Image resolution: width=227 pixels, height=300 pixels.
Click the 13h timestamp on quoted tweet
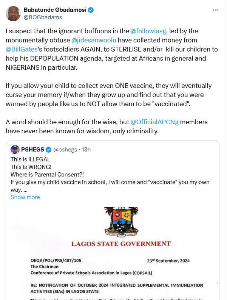[x=86, y=150]
